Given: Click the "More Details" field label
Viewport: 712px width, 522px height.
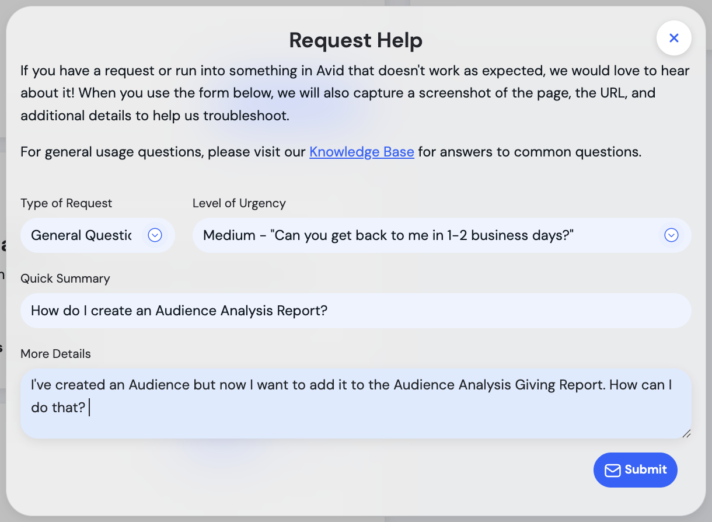Looking at the screenshot, I should [55, 354].
